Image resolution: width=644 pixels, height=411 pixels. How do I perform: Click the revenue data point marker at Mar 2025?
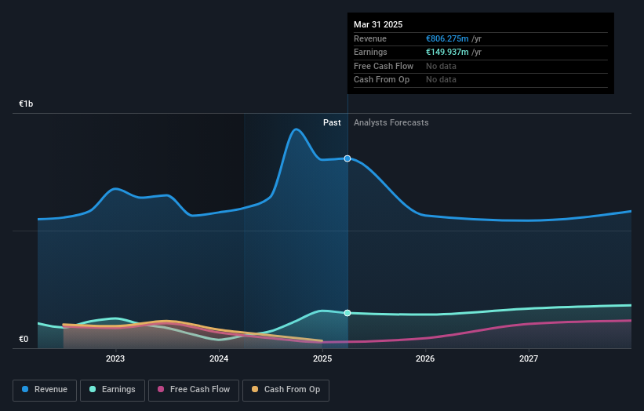pyautogui.click(x=347, y=158)
